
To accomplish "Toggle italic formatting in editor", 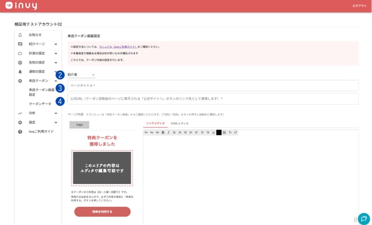I will pos(169,132).
